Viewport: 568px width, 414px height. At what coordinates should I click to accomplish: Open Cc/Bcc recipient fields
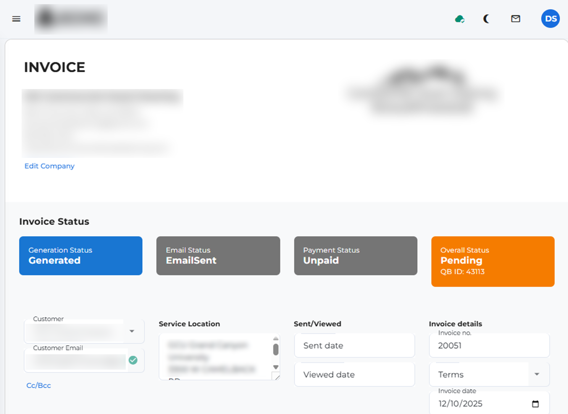pyautogui.click(x=38, y=385)
